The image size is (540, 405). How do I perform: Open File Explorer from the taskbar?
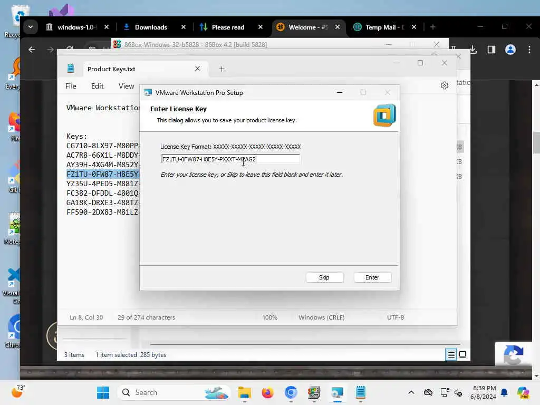click(245, 392)
